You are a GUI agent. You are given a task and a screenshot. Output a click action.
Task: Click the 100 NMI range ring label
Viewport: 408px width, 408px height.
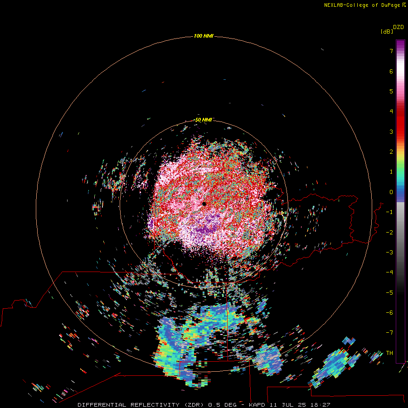[204, 36]
